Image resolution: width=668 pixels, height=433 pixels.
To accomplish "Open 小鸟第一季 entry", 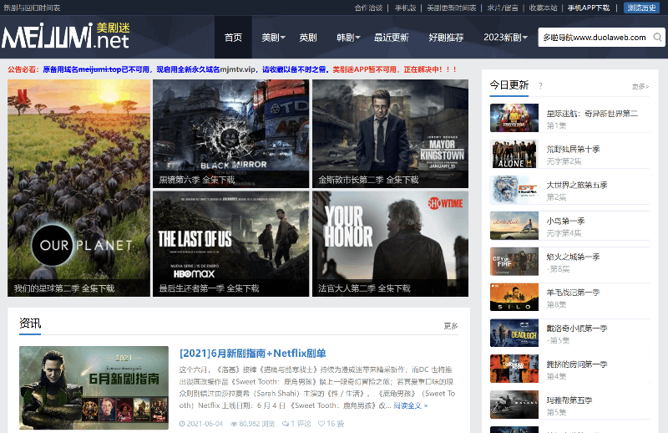I will coord(565,221).
